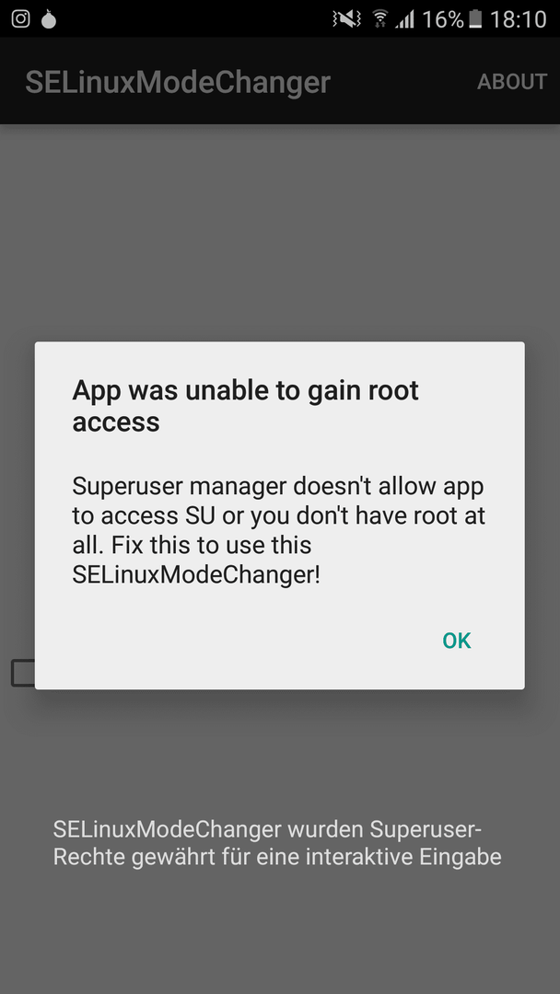The height and width of the screenshot is (994, 560).
Task: Tap the Superuser-Rechte gewährt toast message
Action: [277, 842]
